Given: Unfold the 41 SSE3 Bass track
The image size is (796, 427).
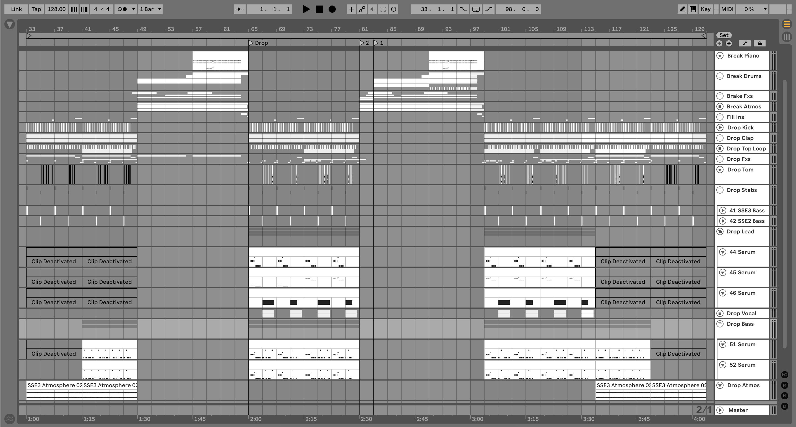Looking at the screenshot, I should pos(722,210).
